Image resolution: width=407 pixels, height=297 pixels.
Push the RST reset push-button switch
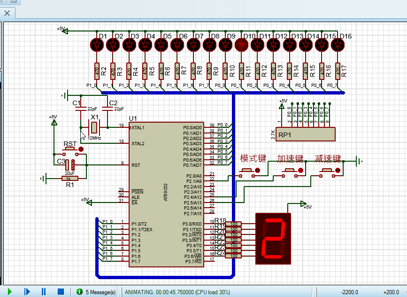tap(70, 151)
